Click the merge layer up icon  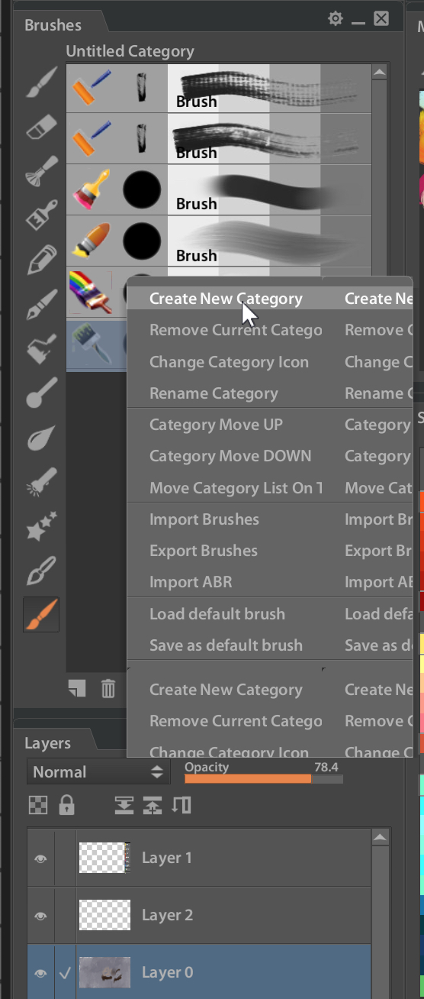click(153, 805)
